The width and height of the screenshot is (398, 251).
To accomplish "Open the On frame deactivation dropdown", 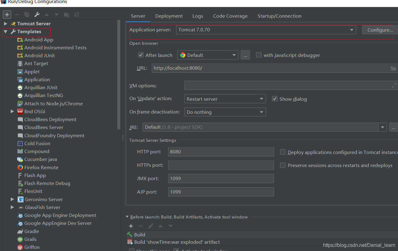I will (x=225, y=112).
